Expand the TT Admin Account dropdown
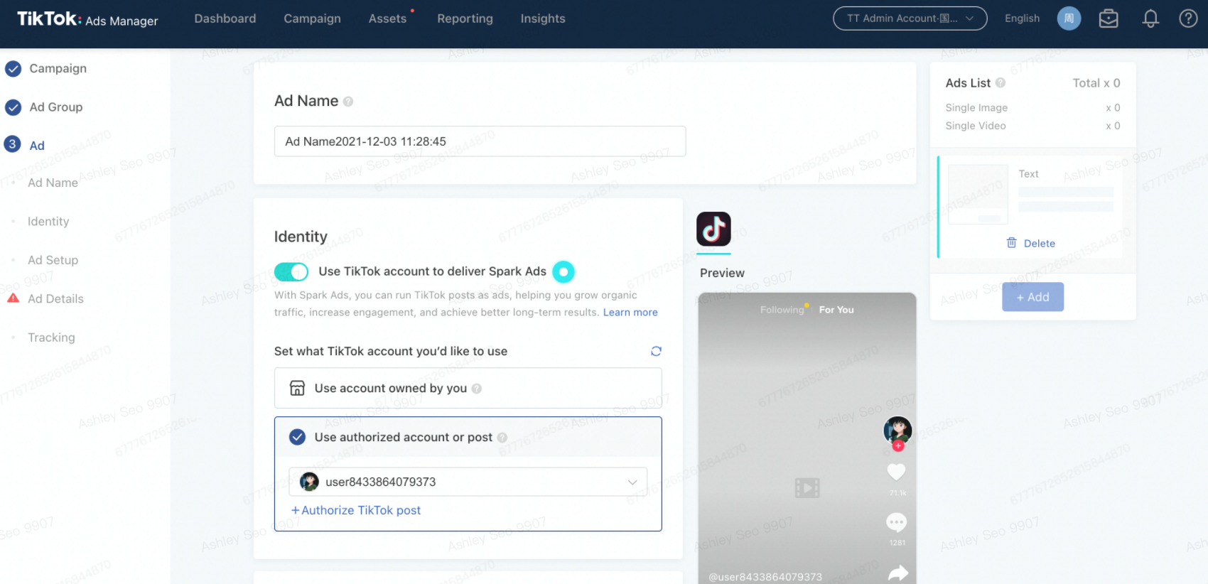1208x584 pixels. pyautogui.click(x=910, y=18)
